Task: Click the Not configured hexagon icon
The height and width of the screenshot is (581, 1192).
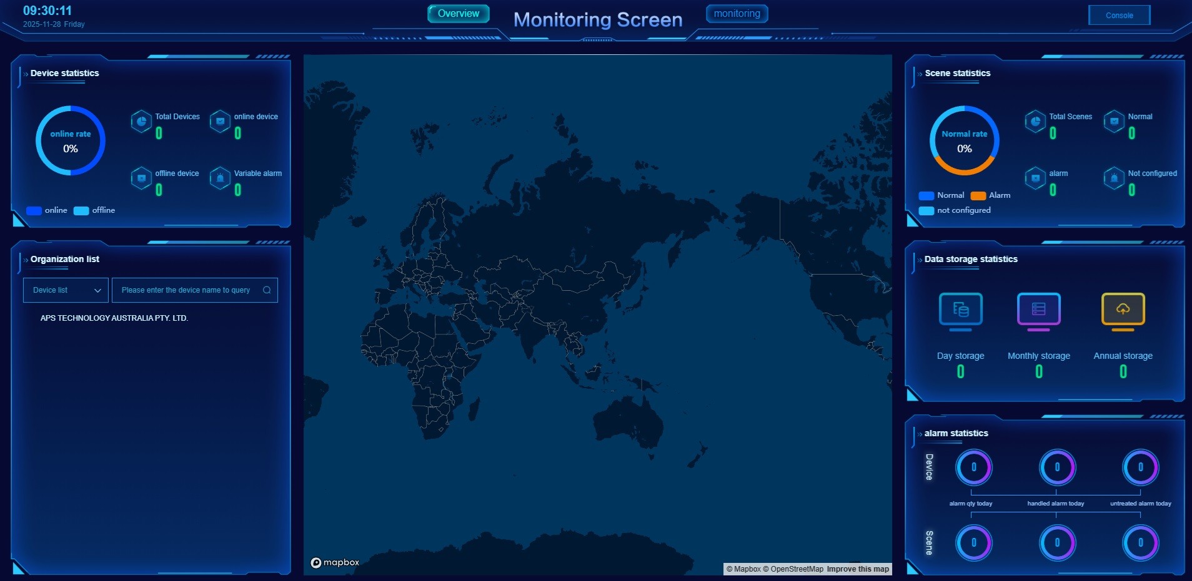Action: tap(1114, 178)
